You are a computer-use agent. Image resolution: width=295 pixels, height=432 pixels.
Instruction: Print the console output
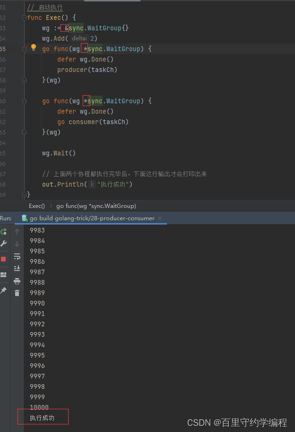point(17,281)
